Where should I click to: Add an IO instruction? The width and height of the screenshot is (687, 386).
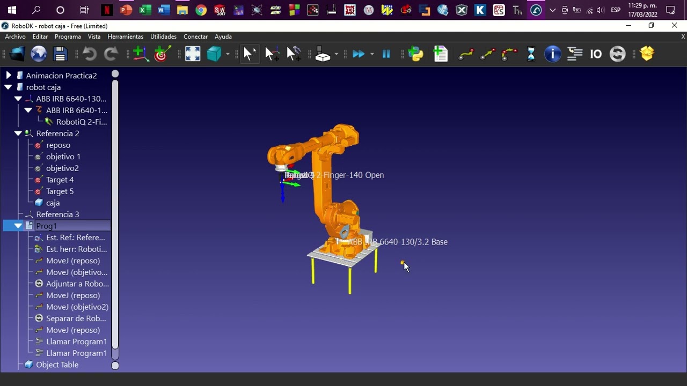[x=596, y=54]
